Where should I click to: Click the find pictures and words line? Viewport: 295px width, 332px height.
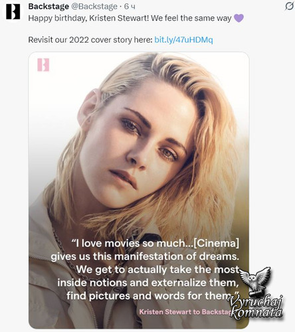tap(153, 295)
